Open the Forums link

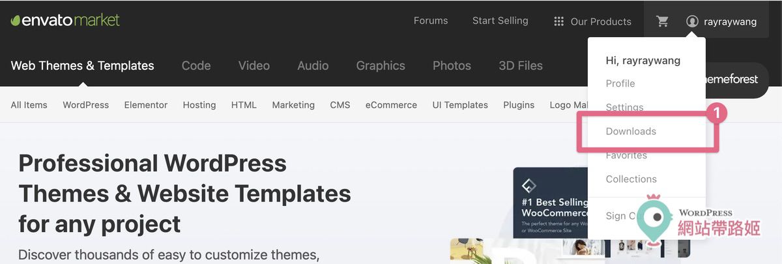click(431, 21)
